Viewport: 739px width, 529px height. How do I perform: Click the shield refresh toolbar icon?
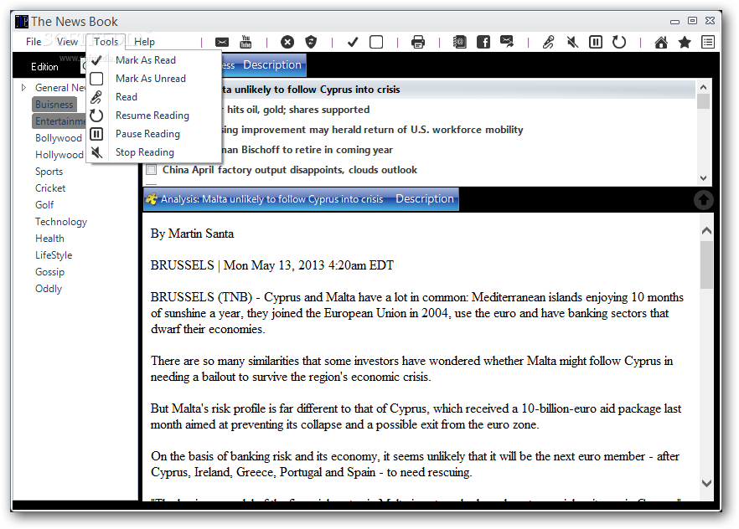[311, 43]
